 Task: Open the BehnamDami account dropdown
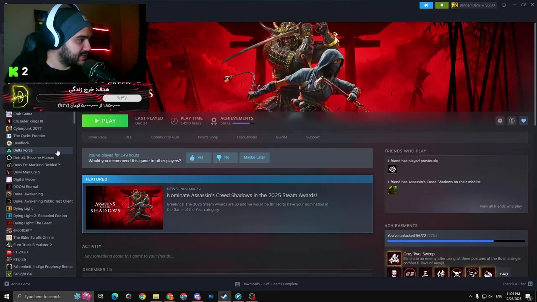[473, 5]
